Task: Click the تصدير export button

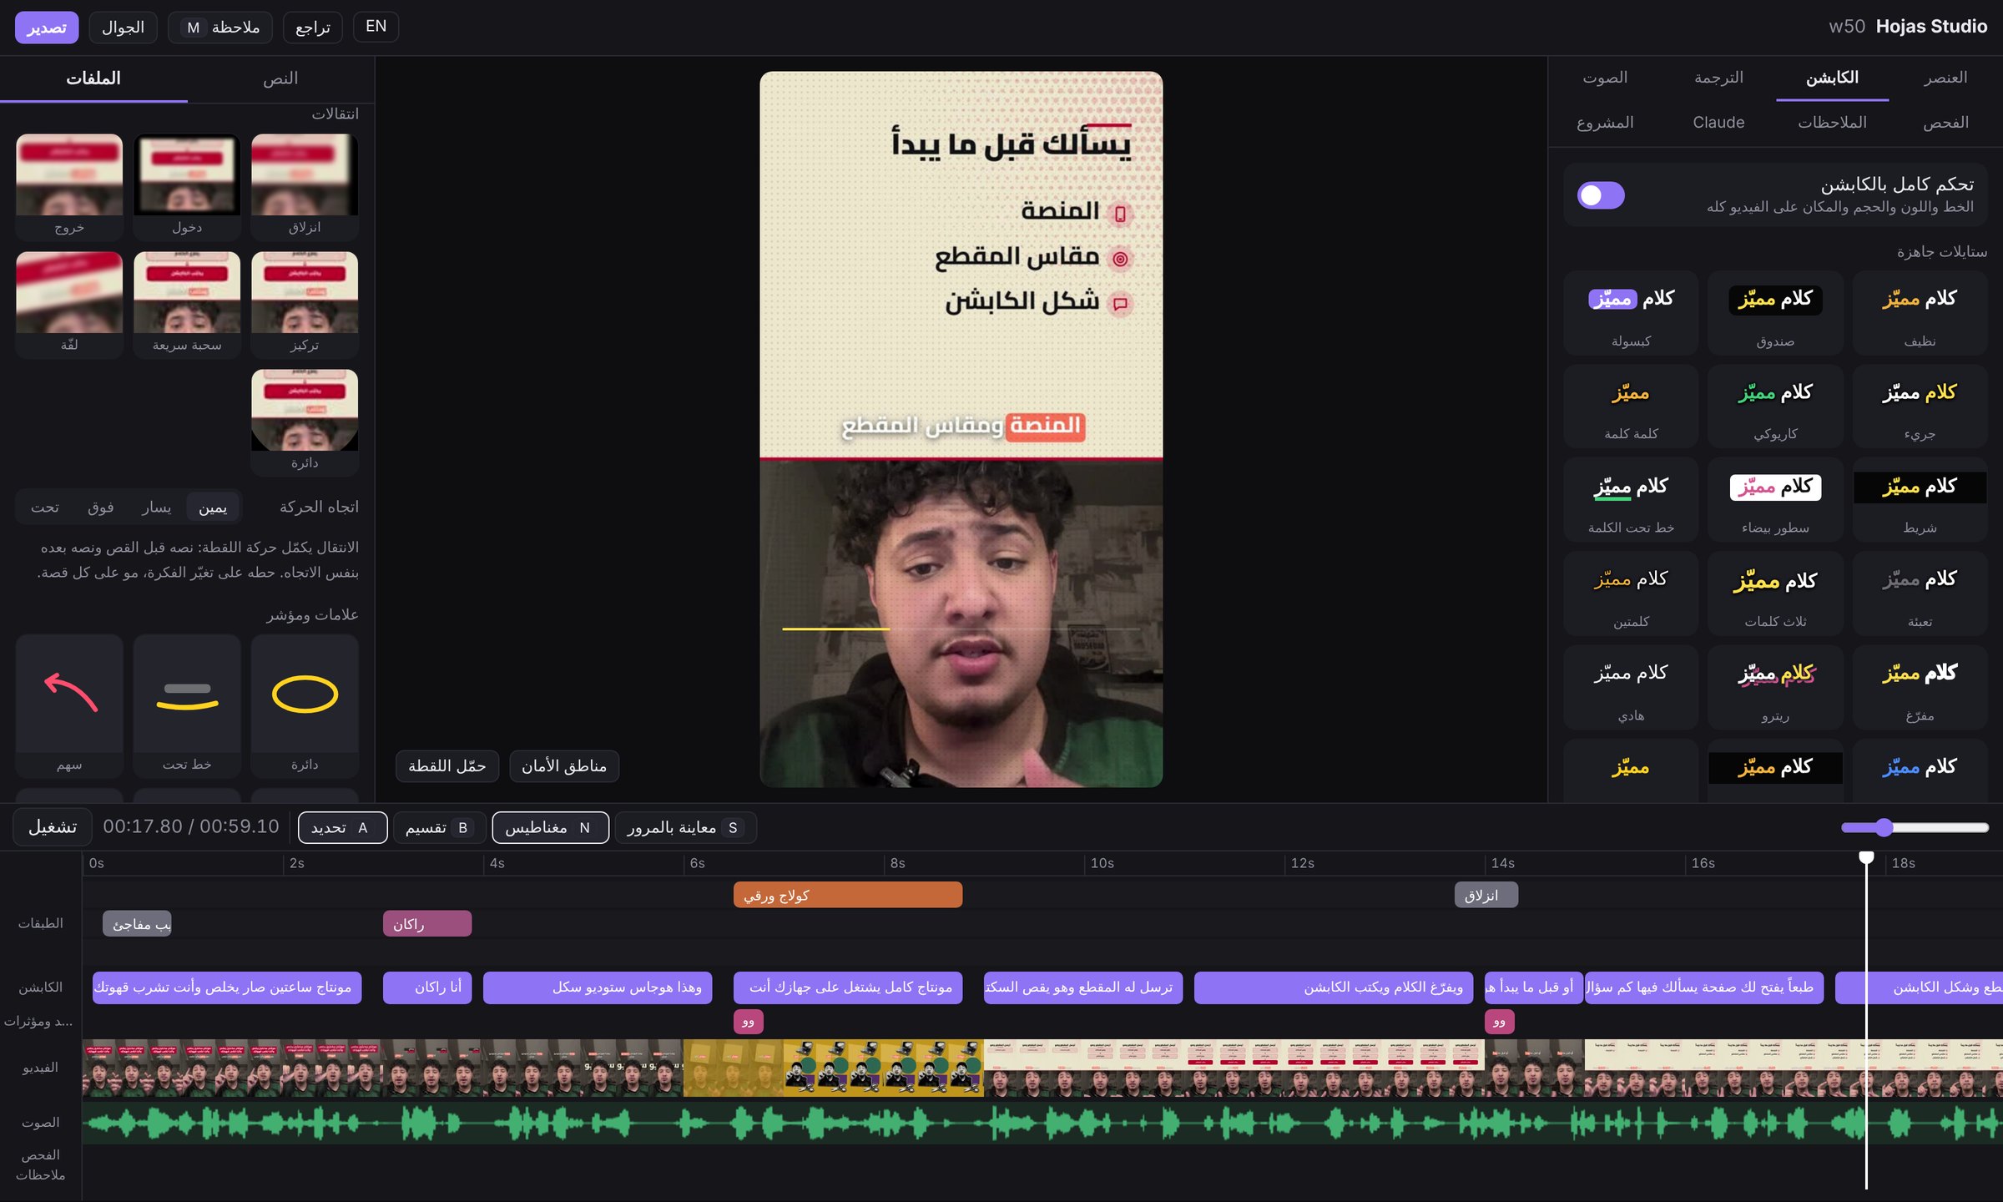Action: [x=47, y=28]
